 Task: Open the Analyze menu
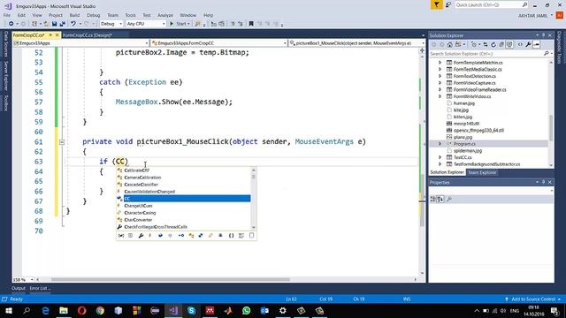tap(165, 15)
